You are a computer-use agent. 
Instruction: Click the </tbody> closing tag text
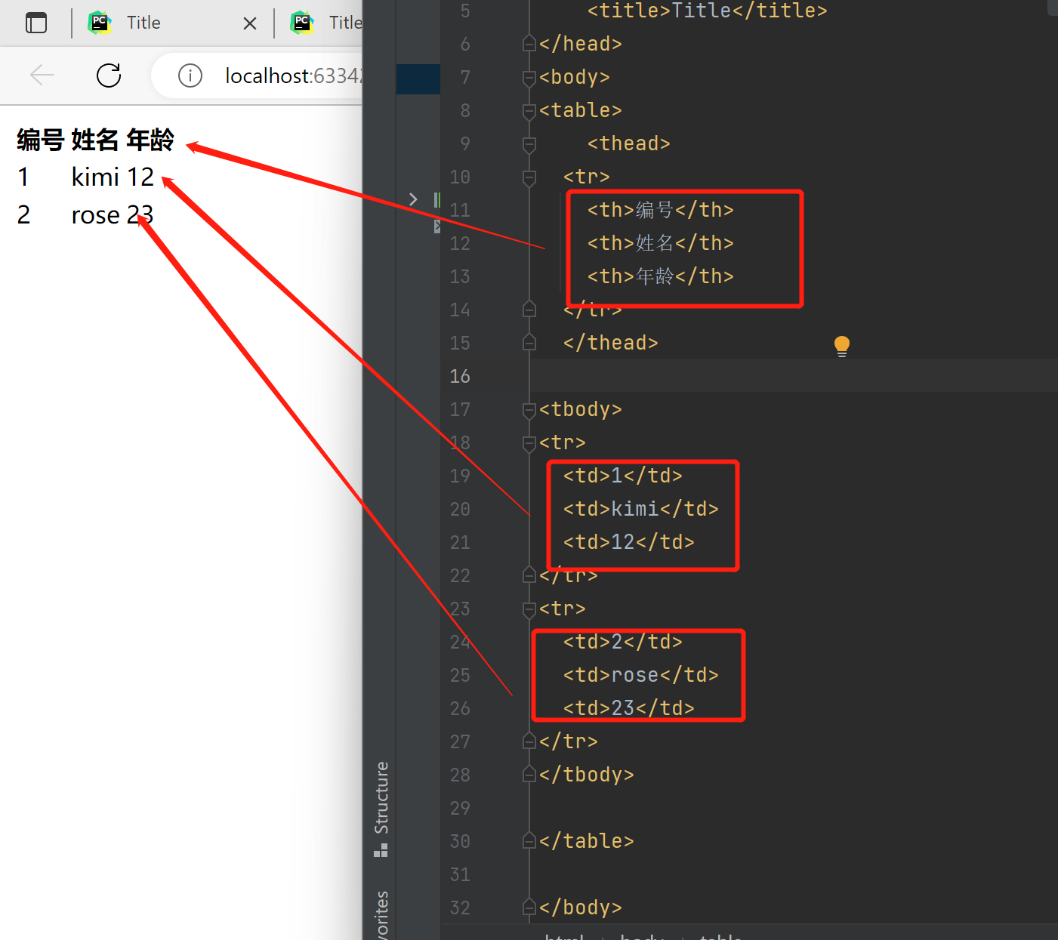pyautogui.click(x=587, y=775)
